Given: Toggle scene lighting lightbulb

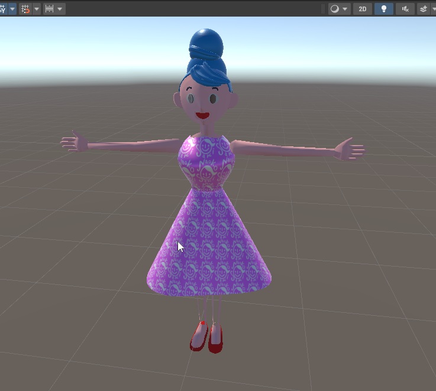Looking at the screenshot, I should (x=384, y=9).
